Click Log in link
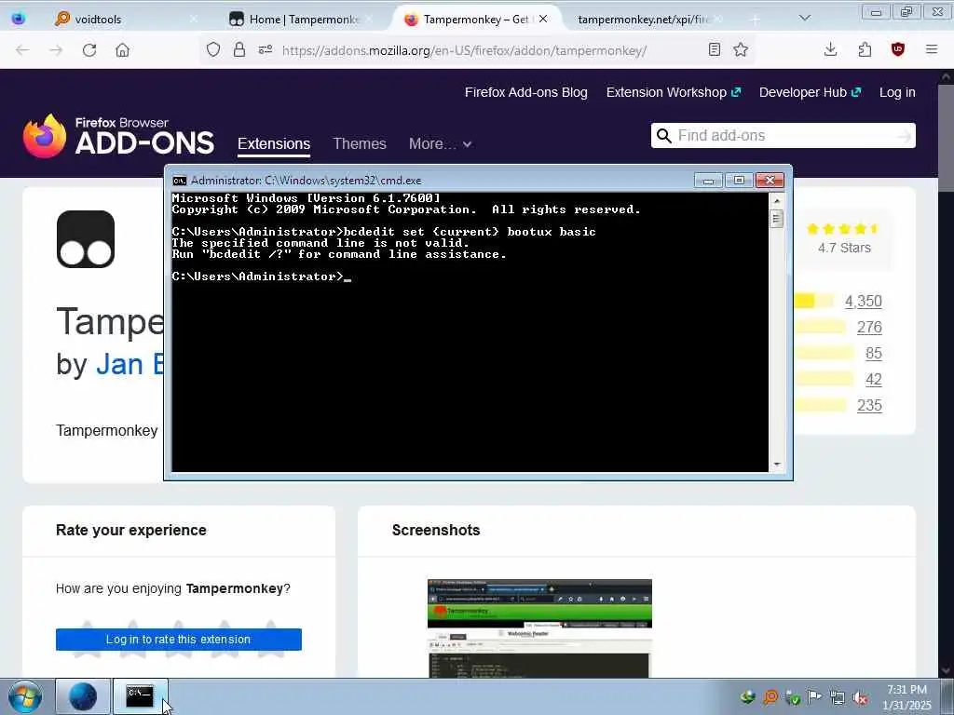The height and width of the screenshot is (715, 954). tap(897, 92)
